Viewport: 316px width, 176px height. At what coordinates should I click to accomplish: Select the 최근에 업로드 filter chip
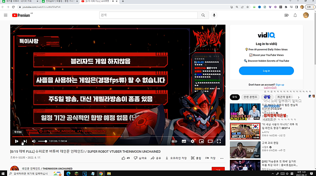pos(285,97)
